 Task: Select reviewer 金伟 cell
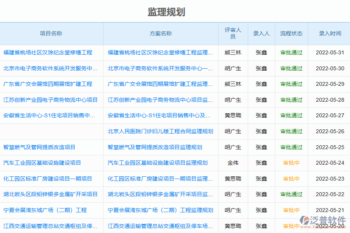tap(233, 163)
